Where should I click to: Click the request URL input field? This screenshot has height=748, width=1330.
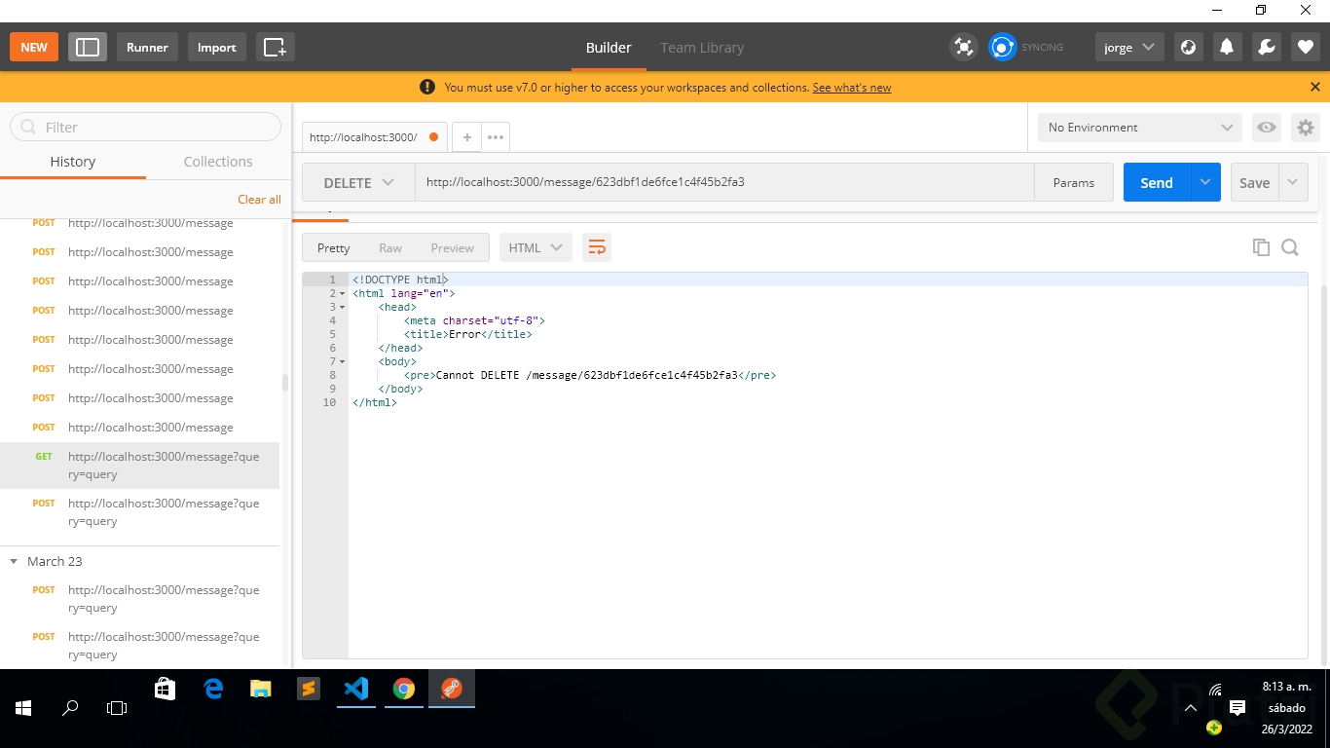[724, 182]
